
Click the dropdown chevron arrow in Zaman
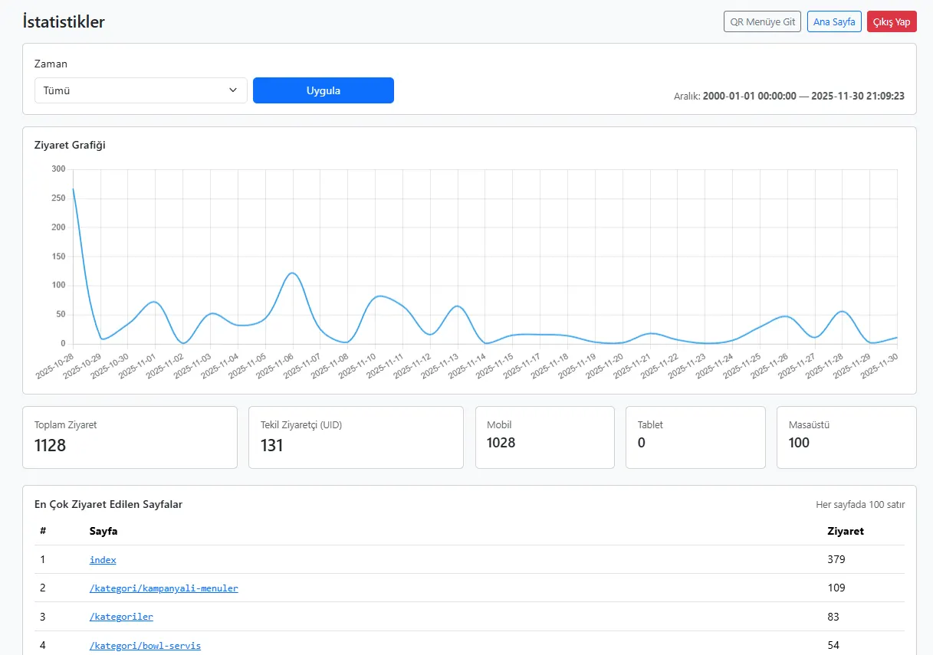pos(233,90)
